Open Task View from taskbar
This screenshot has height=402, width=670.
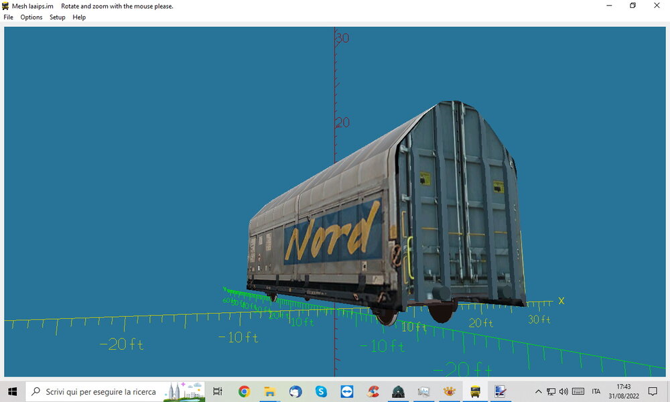tap(218, 391)
